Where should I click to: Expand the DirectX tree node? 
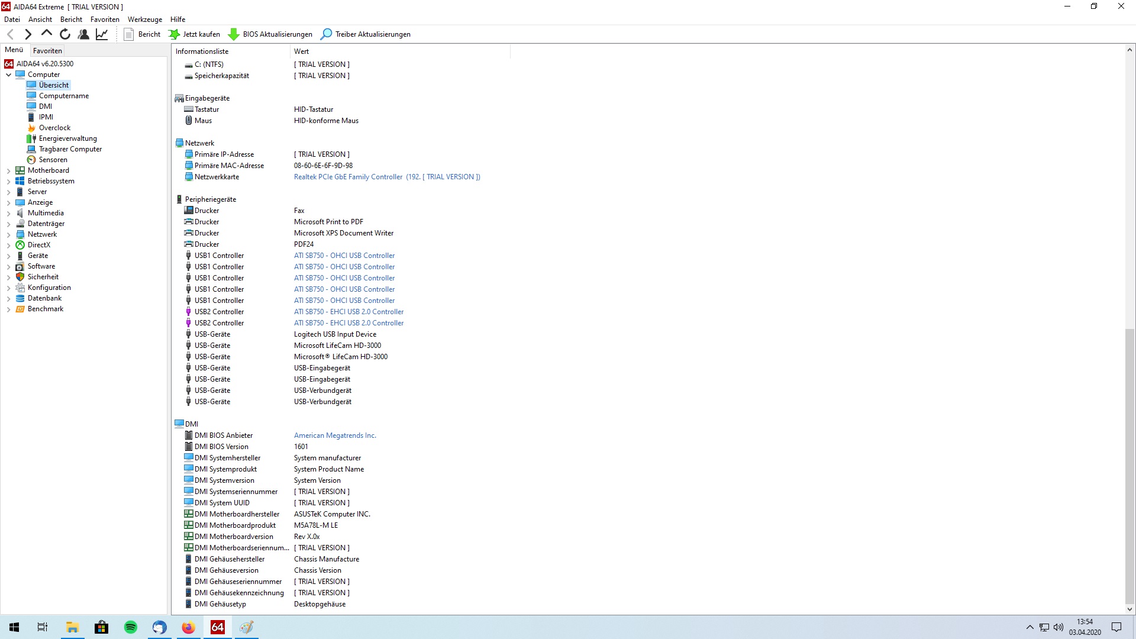(x=9, y=245)
